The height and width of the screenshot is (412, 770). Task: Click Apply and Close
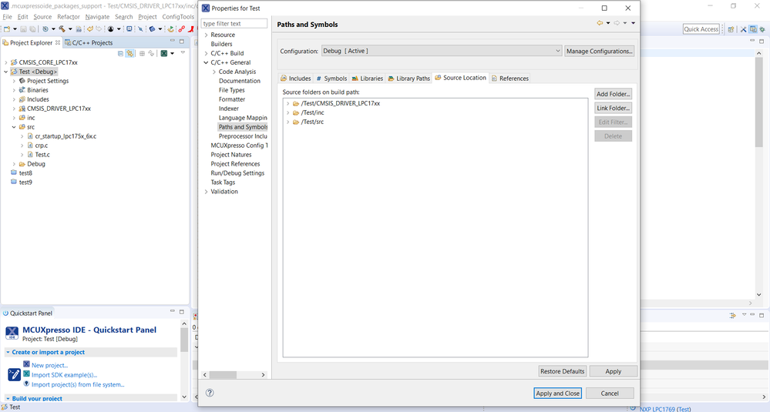557,394
